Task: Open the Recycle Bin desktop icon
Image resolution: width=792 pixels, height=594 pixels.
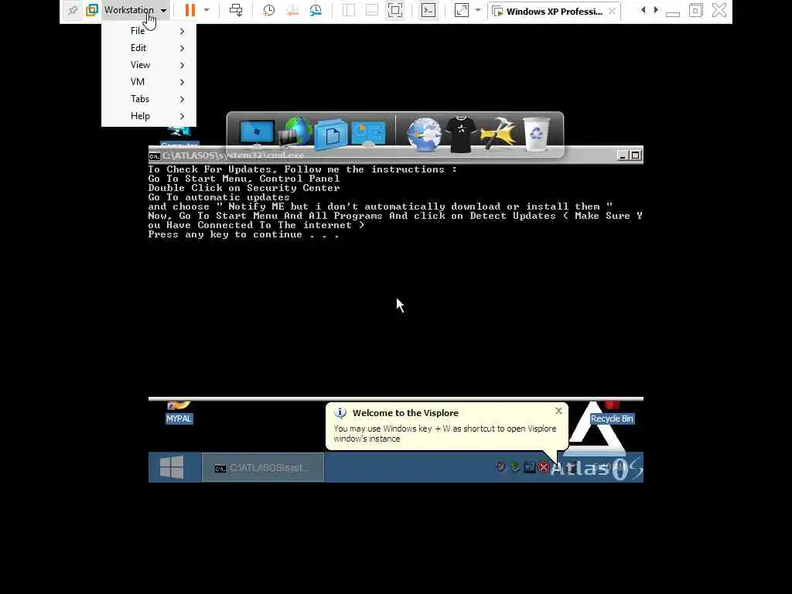Action: [x=612, y=413]
